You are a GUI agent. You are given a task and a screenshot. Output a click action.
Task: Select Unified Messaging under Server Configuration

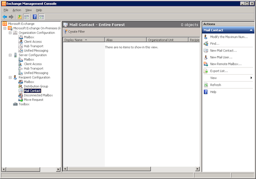coord(36,73)
